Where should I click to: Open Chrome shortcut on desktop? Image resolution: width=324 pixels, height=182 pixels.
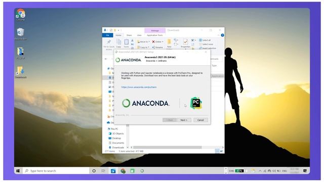coord(20,15)
